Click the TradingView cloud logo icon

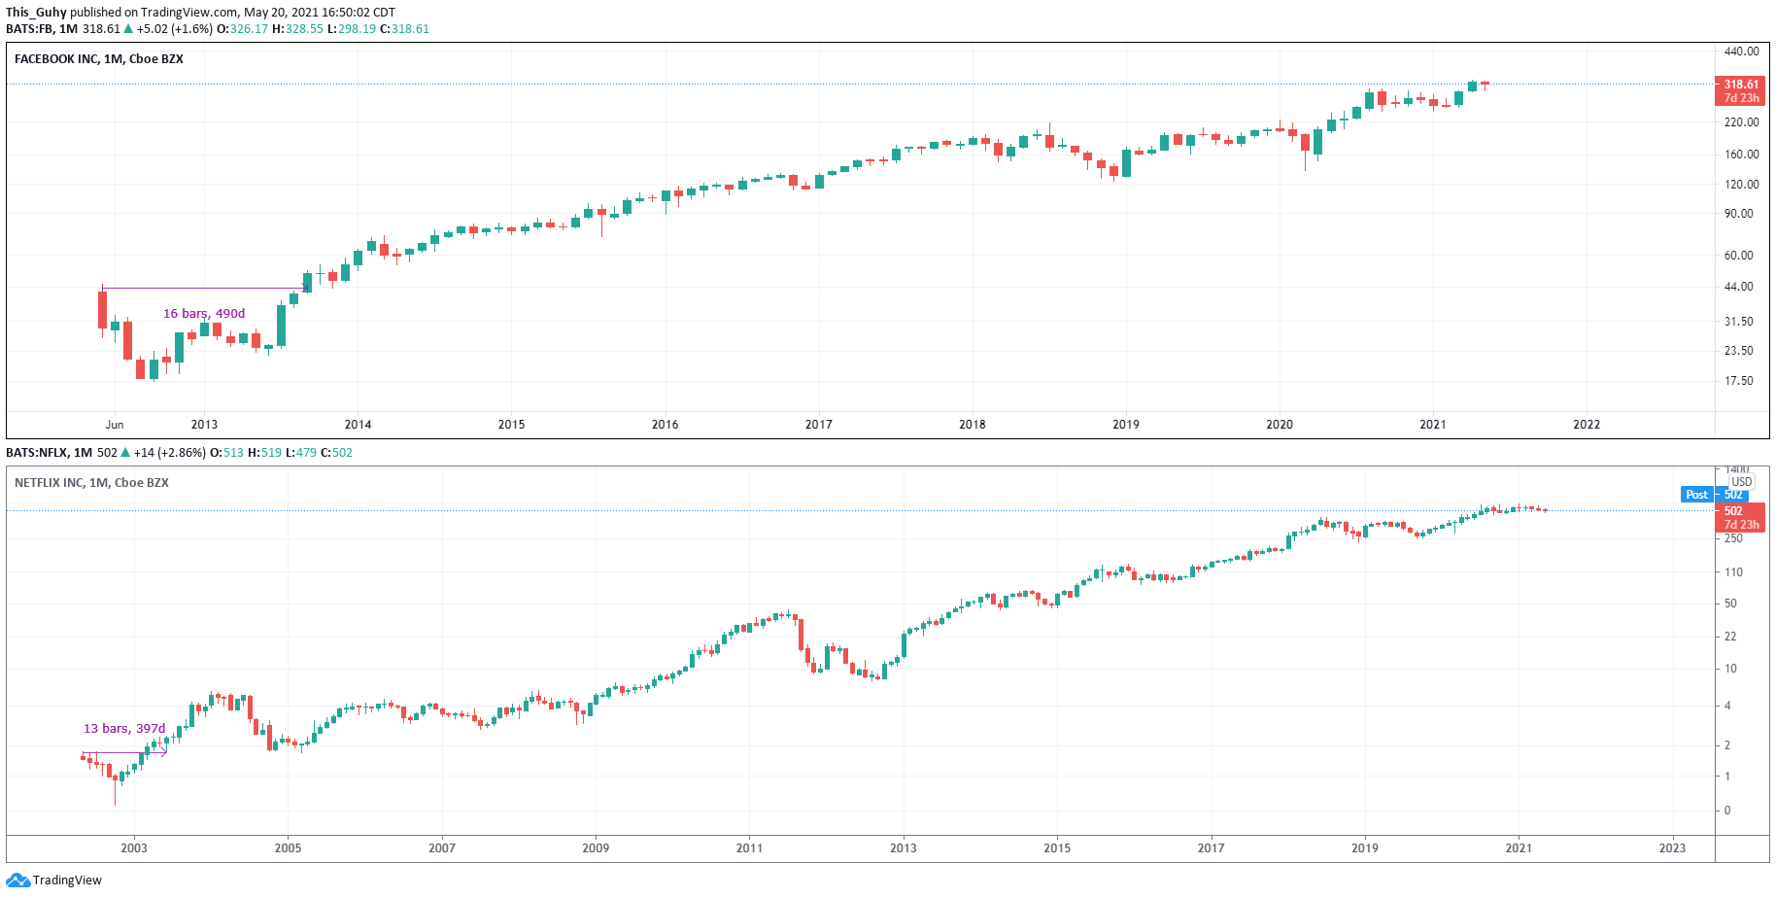pos(17,881)
